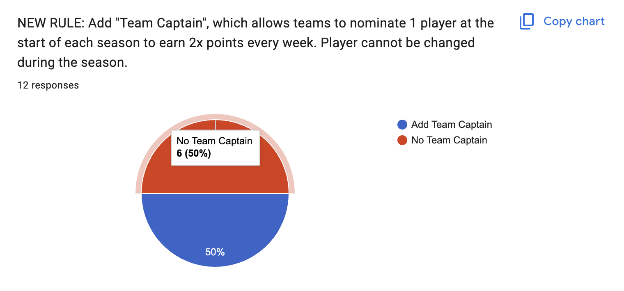624x291 pixels.
Task: Click the "No Team Captain" tooltip title
Action: [x=214, y=141]
